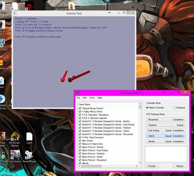This screenshot has height=176, width=194.
Task: Uncheck Alliance of Valiant Arms checkbox
Action: point(80,144)
